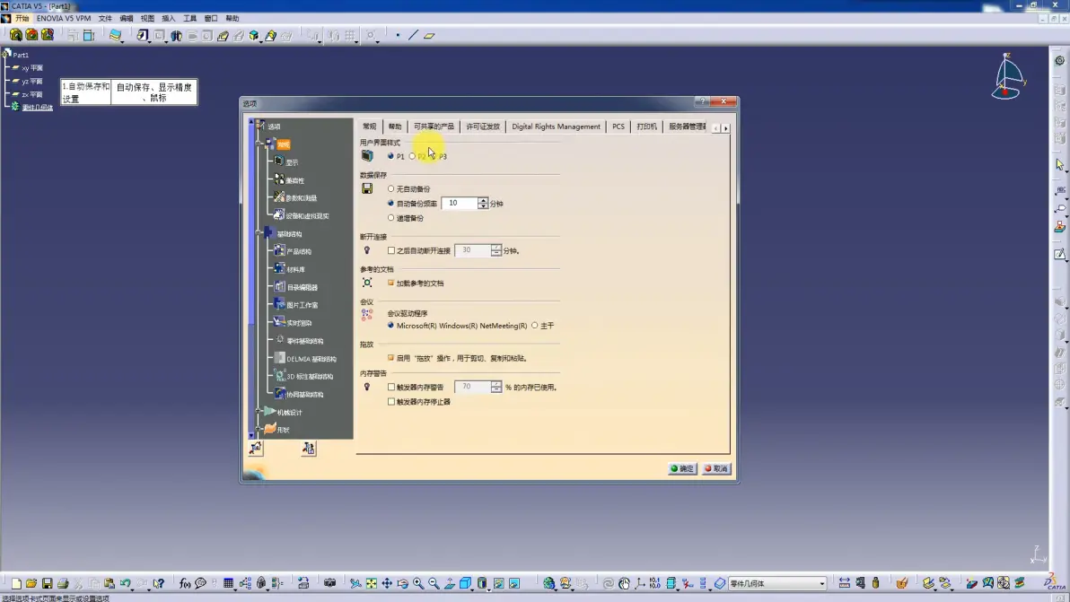Open the Formula f(x) tool

pyautogui.click(x=185, y=583)
